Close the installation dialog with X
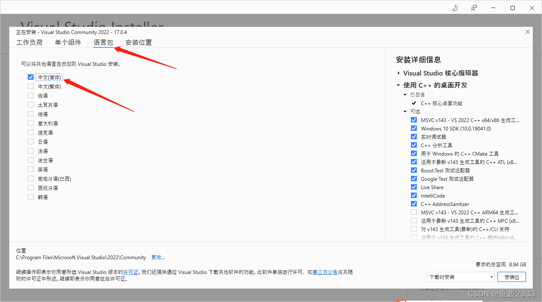 point(528,32)
